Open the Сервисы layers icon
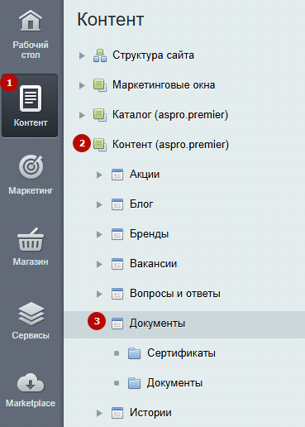The height and width of the screenshot is (427, 305). (x=31, y=314)
